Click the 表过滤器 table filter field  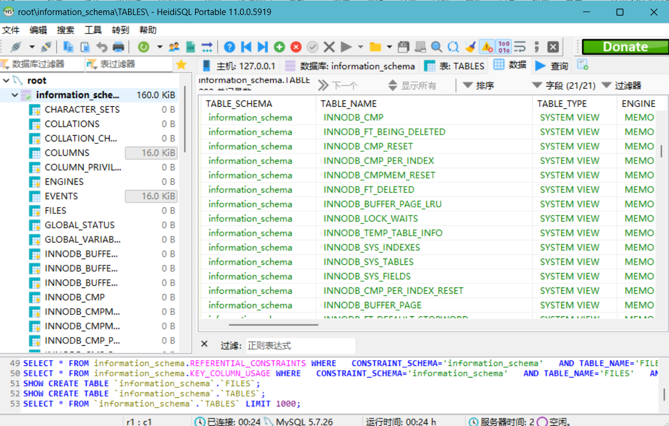click(x=129, y=64)
